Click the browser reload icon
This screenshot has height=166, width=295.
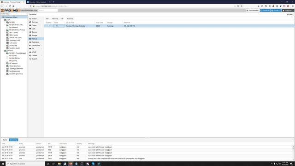[10, 6]
